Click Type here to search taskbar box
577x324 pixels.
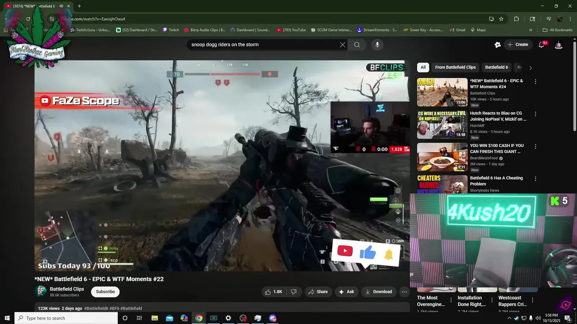click(x=66, y=318)
